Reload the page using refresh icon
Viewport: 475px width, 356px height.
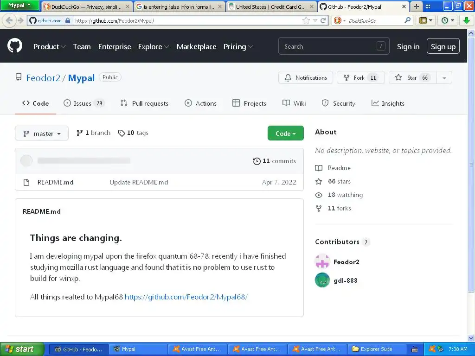(x=323, y=20)
